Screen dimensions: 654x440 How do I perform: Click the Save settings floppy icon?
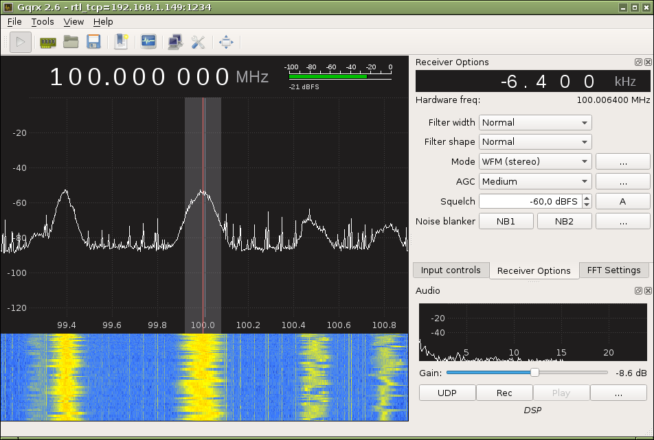pos(93,42)
